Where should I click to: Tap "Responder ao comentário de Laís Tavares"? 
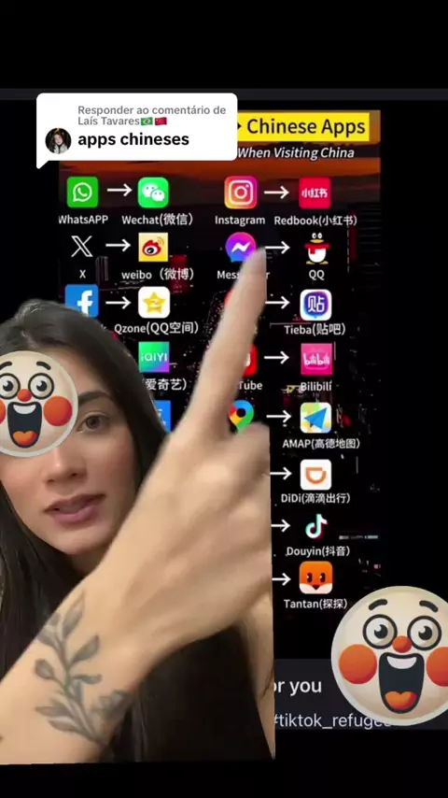tap(151, 115)
